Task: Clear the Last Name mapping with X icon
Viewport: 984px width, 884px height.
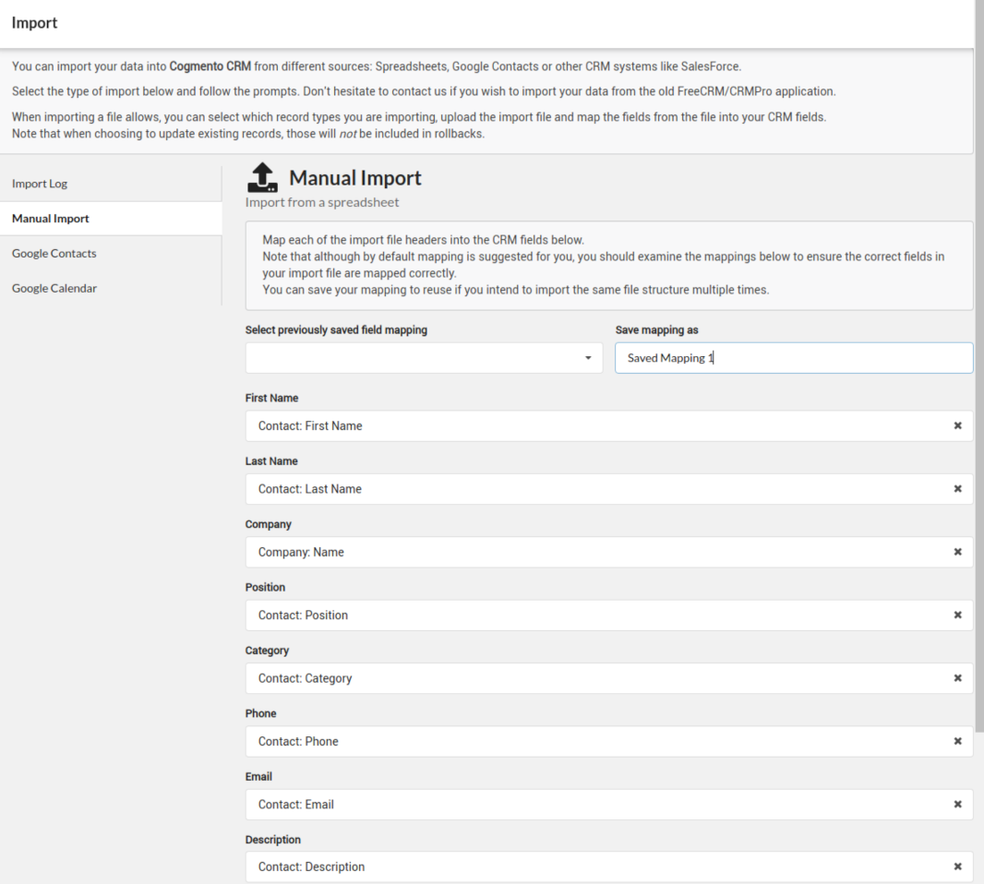Action: pyautogui.click(x=957, y=489)
